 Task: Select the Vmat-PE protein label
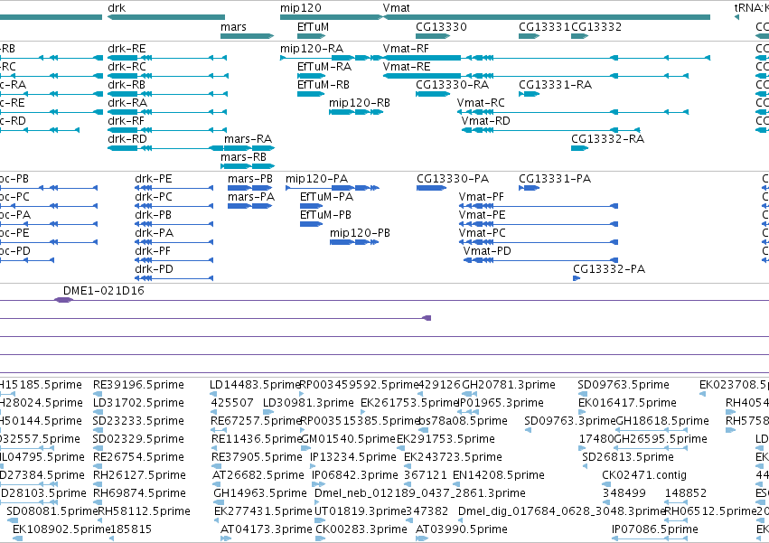pyautogui.click(x=483, y=215)
